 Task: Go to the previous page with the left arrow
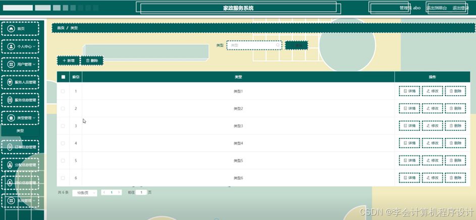(104, 192)
